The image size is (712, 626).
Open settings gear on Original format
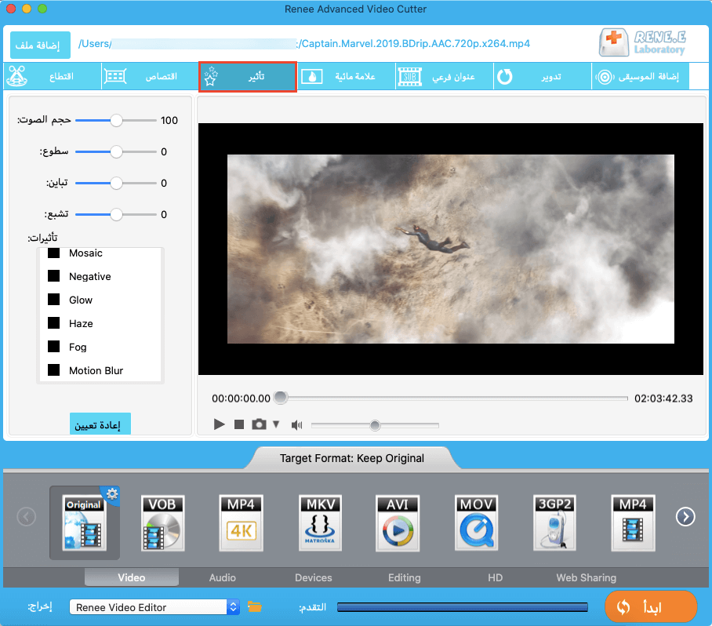[x=112, y=493]
